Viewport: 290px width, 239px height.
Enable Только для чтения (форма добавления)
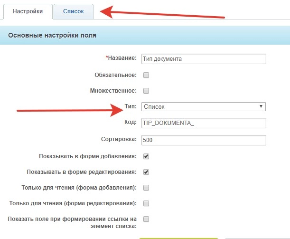146,187
